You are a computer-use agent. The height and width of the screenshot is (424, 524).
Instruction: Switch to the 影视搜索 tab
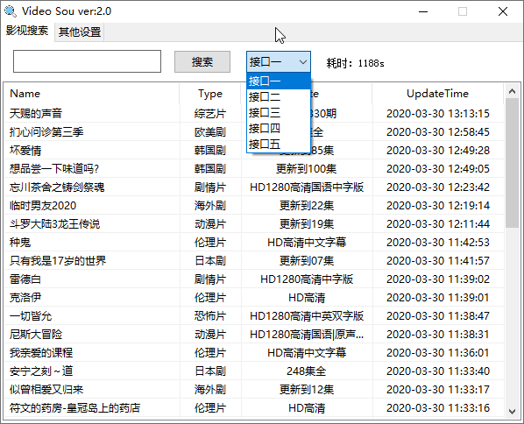(27, 31)
